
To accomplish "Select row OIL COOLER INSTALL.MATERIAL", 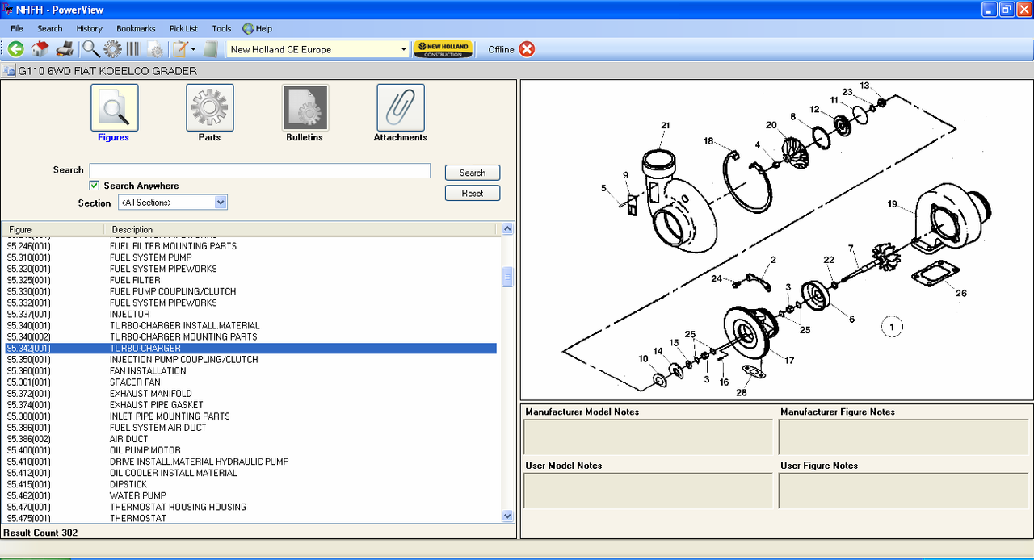I will (250, 473).
